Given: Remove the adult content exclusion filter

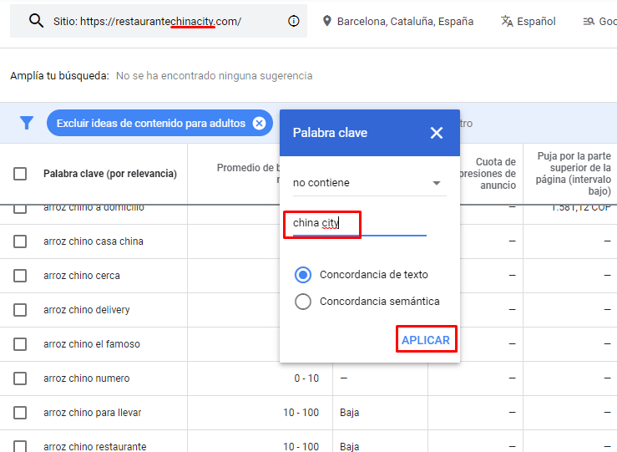Looking at the screenshot, I should click(259, 124).
